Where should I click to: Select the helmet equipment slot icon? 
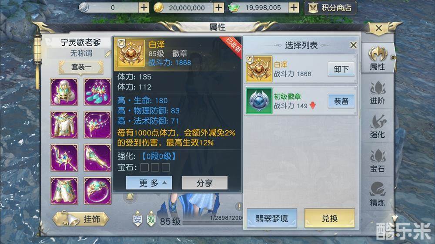coord(64,91)
